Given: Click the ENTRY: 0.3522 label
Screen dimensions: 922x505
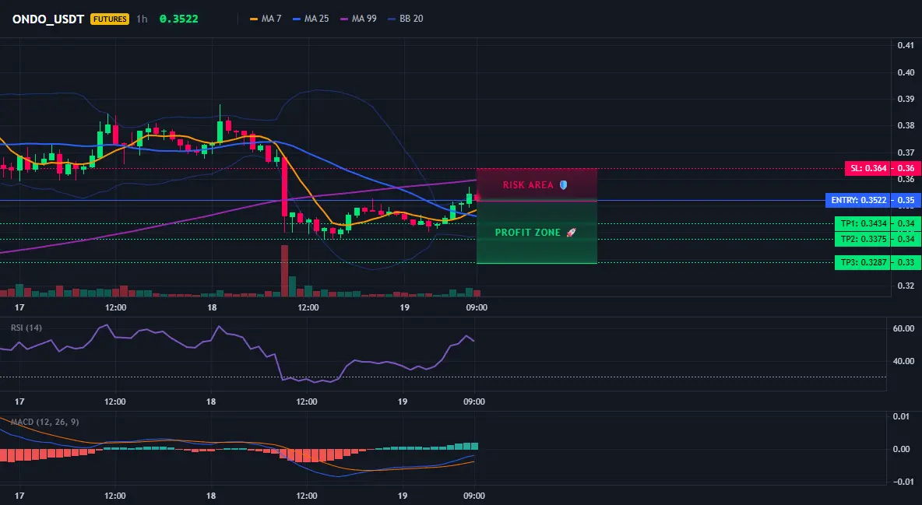Looking at the screenshot, I should point(858,201).
